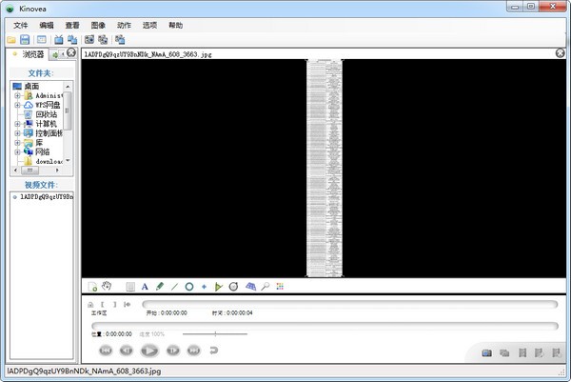This screenshot has height=382, width=571.
Task: Select the perspective grid tool
Action: [x=250, y=287]
